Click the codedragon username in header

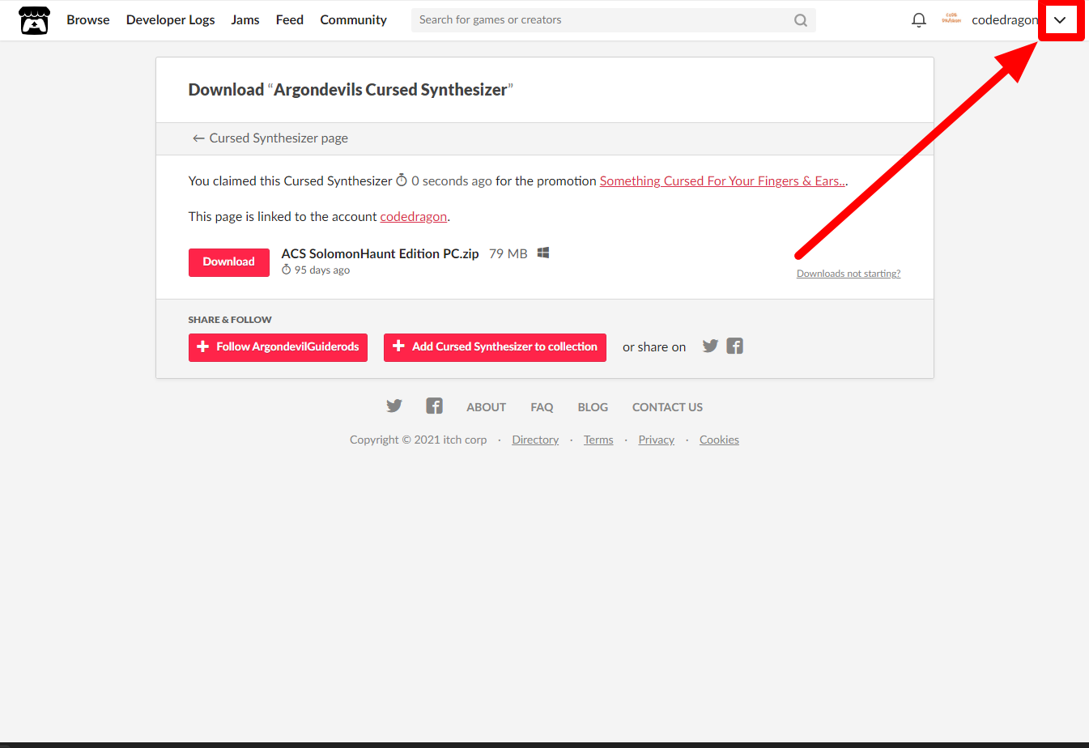1004,20
